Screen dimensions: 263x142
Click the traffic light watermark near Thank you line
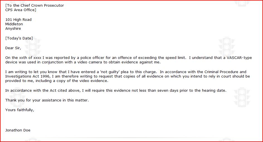[x=17, y=97]
